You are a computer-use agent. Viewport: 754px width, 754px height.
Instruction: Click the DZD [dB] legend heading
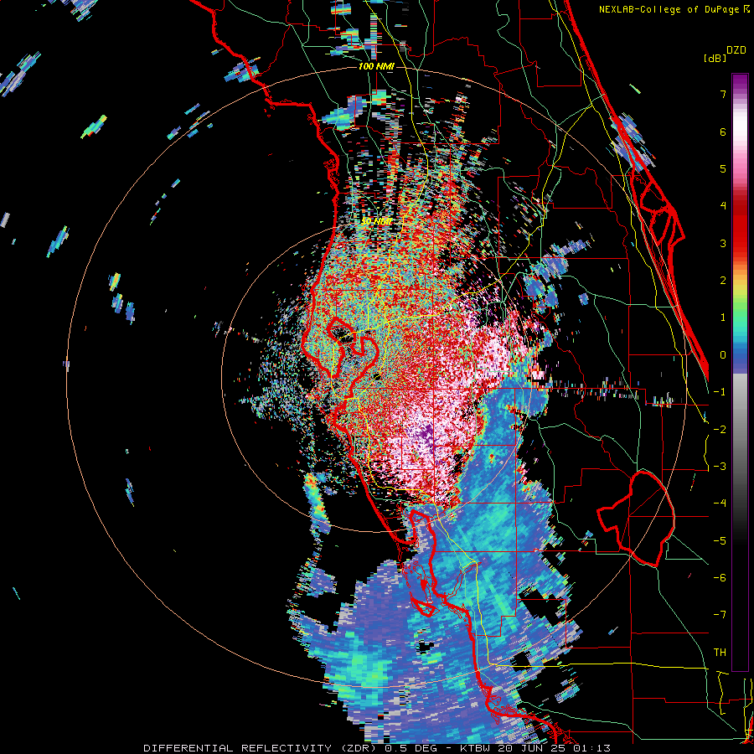click(725, 54)
